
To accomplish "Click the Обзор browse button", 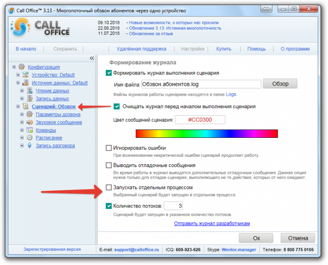I will 280,84.
